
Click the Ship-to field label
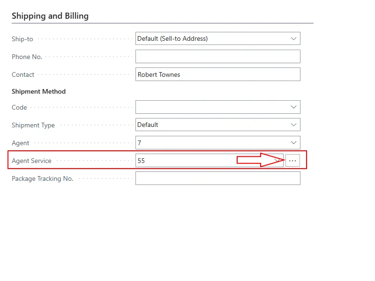coord(22,39)
